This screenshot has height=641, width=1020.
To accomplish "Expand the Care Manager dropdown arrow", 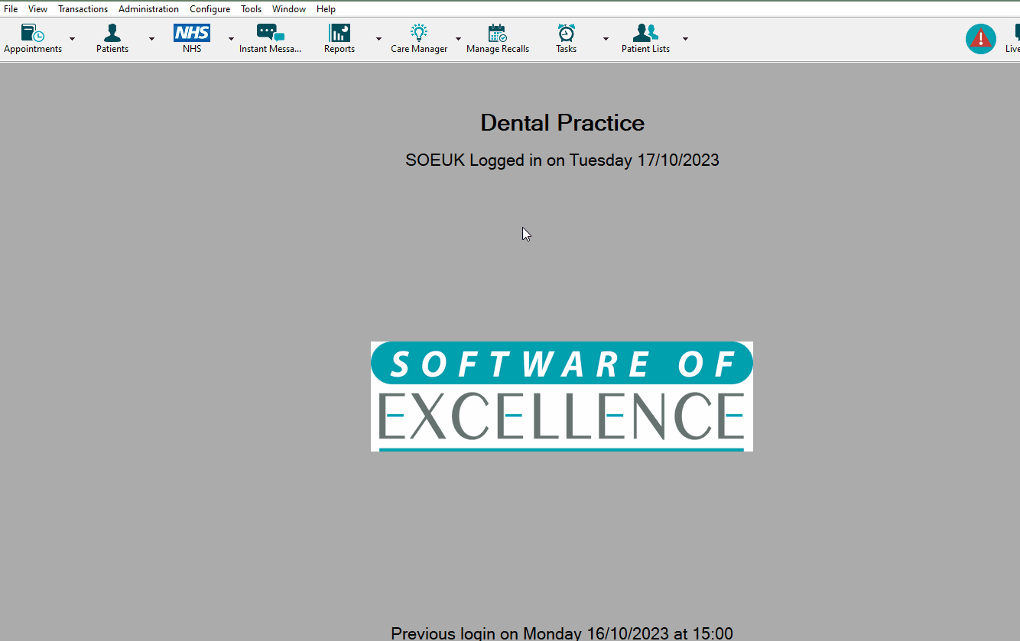I will point(458,39).
